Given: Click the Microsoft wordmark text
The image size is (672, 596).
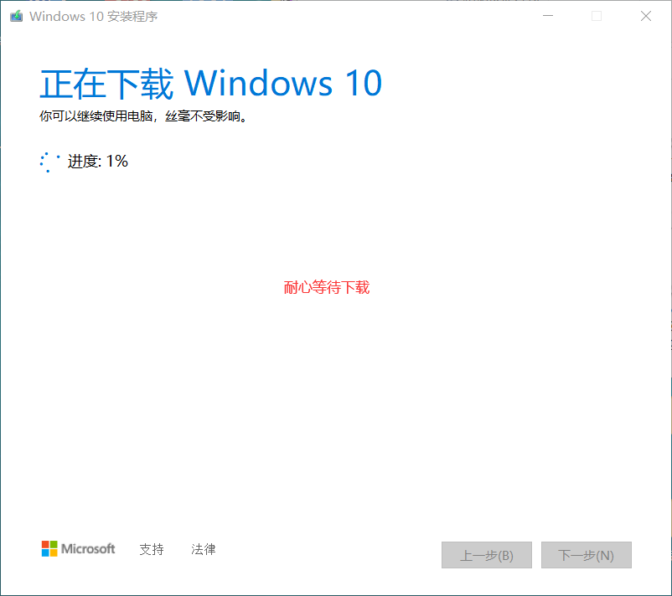Looking at the screenshot, I should (x=88, y=548).
